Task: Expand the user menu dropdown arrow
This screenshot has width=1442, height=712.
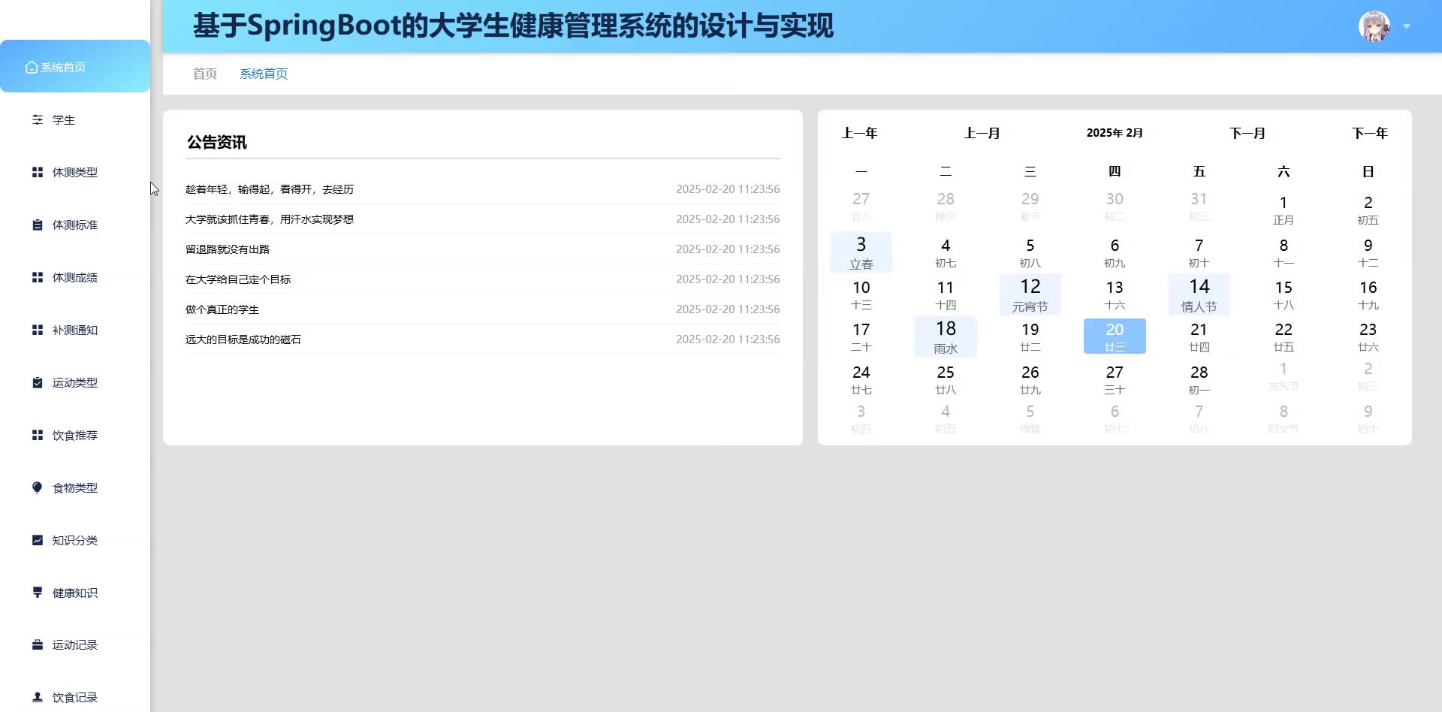Action: (1407, 26)
